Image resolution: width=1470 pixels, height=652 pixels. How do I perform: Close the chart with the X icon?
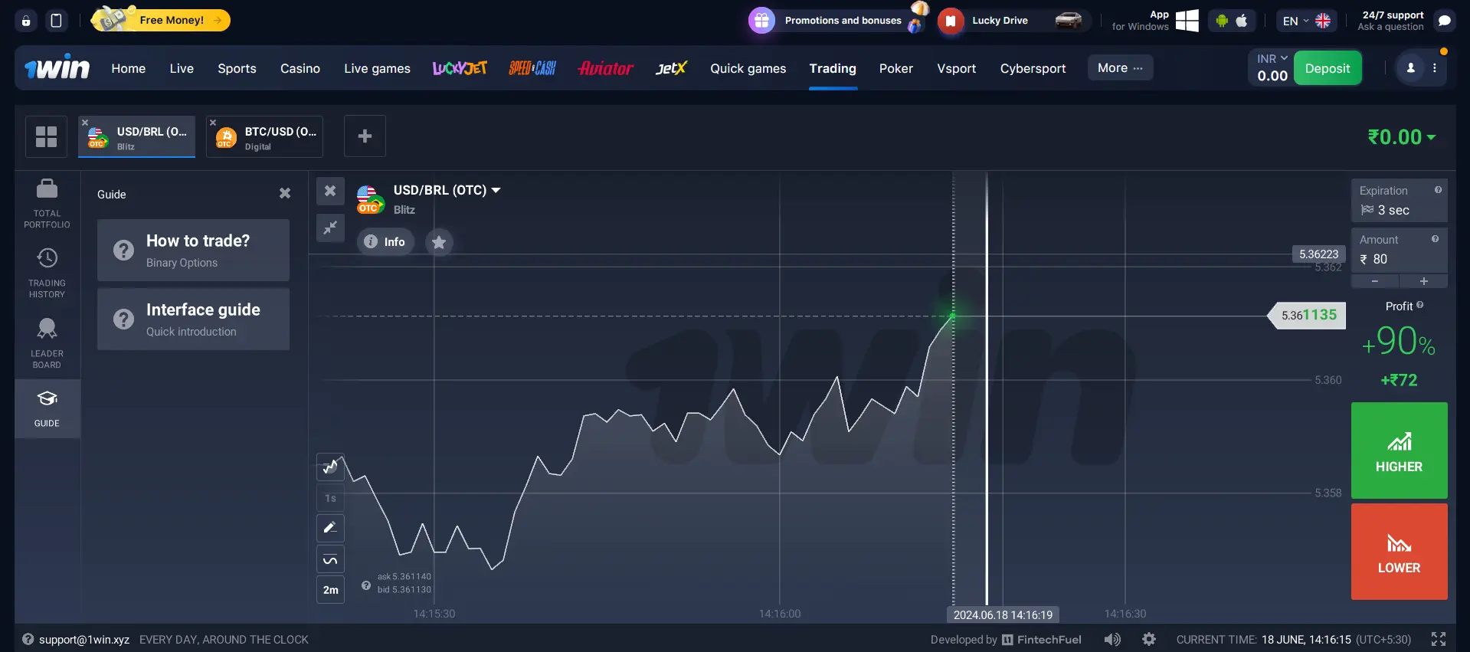330,191
